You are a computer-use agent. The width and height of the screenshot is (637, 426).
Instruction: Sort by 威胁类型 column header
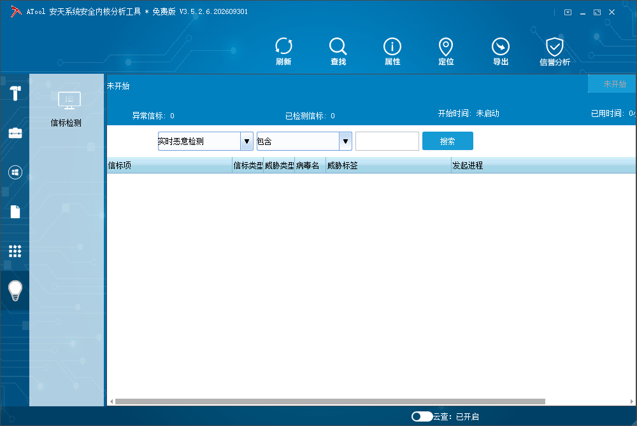pyautogui.click(x=279, y=165)
